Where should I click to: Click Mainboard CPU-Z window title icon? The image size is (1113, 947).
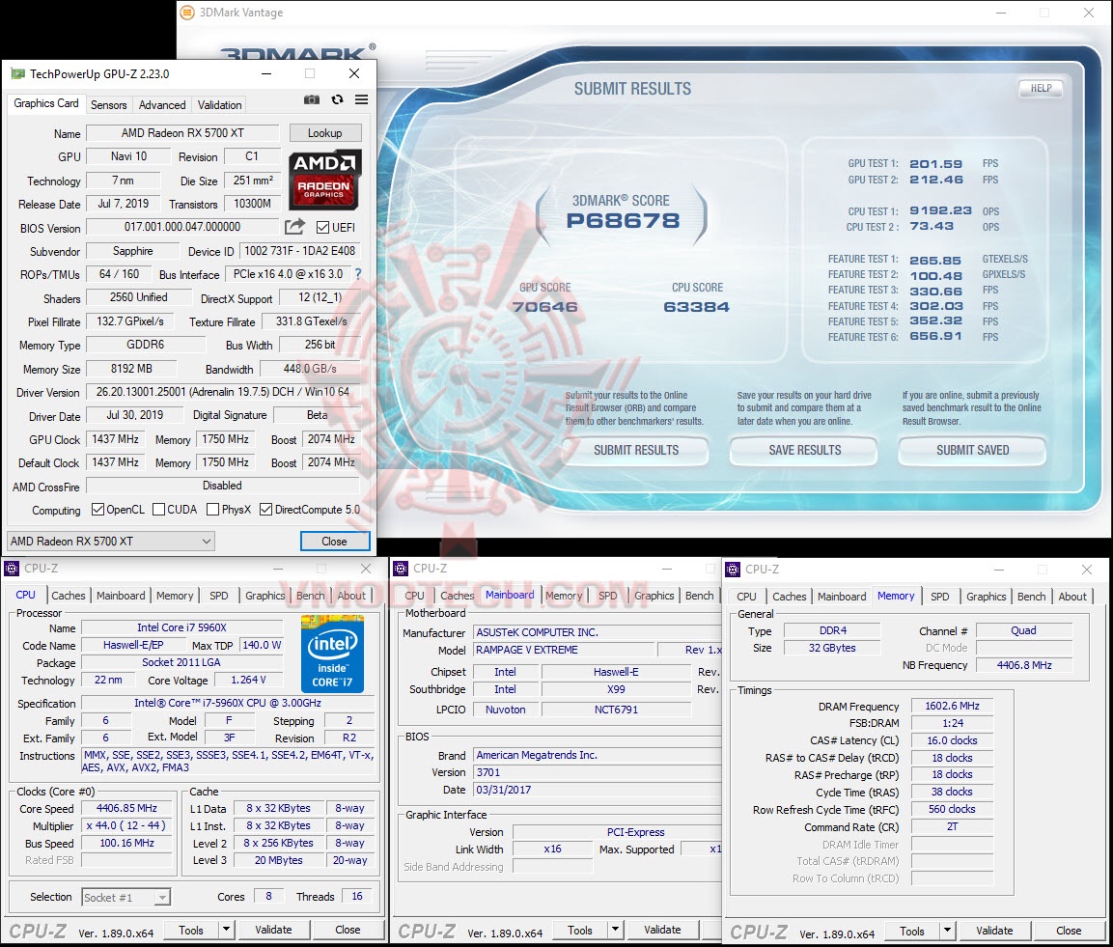tap(401, 569)
